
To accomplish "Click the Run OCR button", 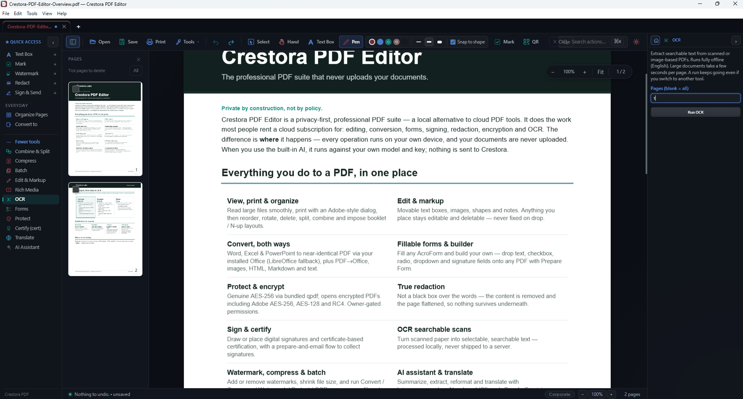I will [x=695, y=112].
